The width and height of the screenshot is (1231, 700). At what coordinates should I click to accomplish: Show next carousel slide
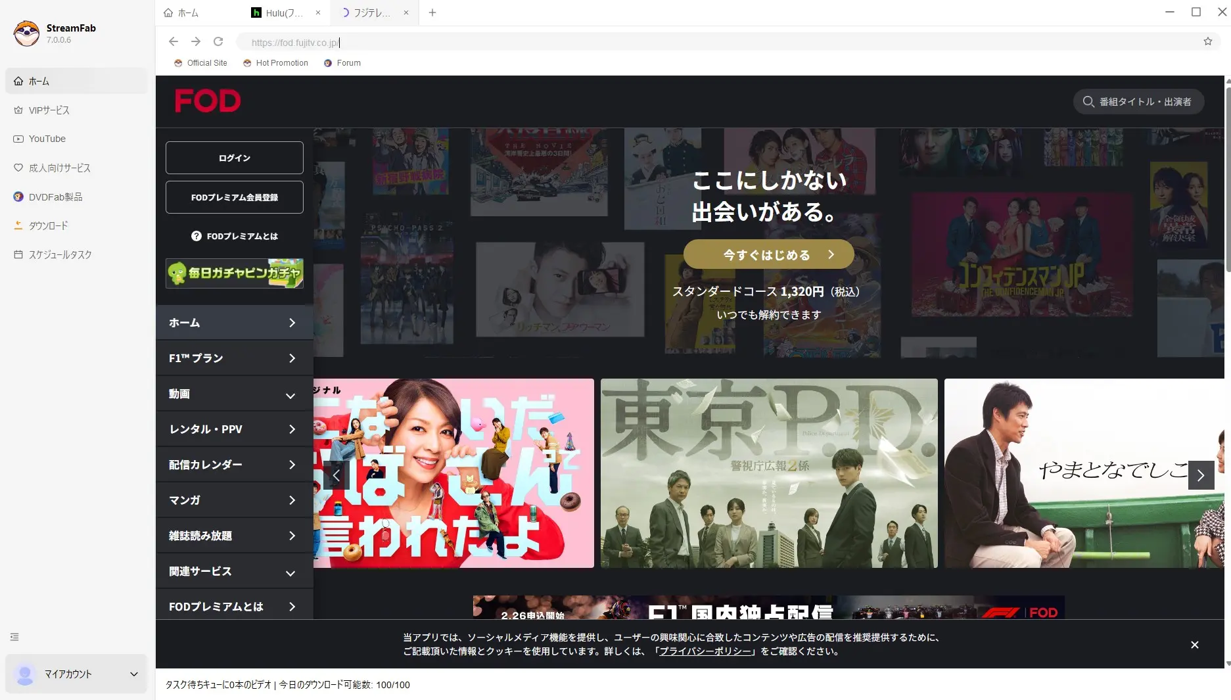[x=1201, y=475]
